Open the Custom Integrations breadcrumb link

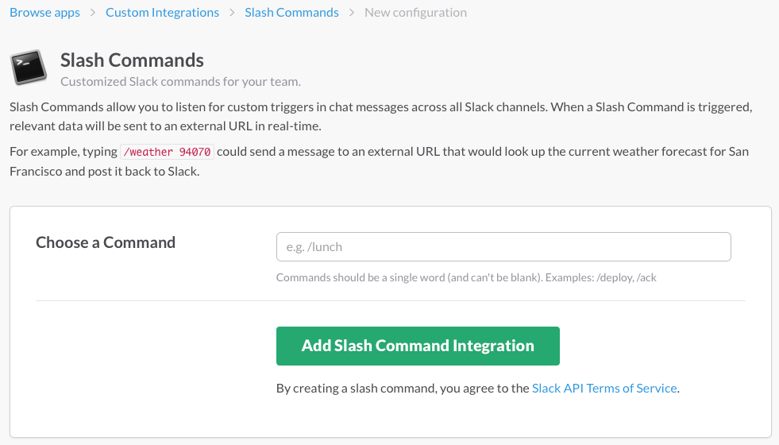tap(162, 13)
